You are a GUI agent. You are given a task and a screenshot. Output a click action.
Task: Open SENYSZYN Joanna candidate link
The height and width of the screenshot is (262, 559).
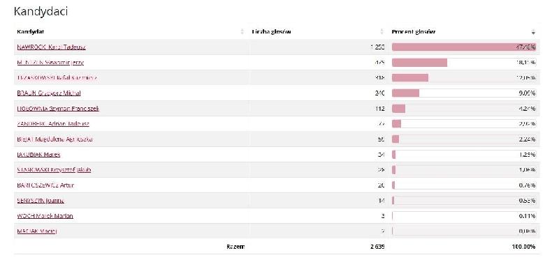[41, 201]
